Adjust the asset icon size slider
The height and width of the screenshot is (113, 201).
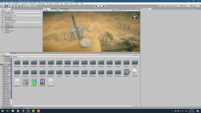pos(135,106)
